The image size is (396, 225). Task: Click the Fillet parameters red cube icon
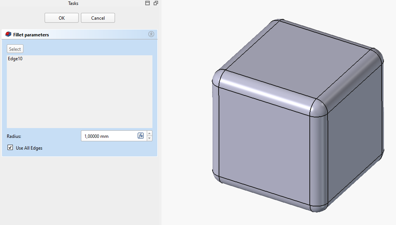pyautogui.click(x=8, y=34)
